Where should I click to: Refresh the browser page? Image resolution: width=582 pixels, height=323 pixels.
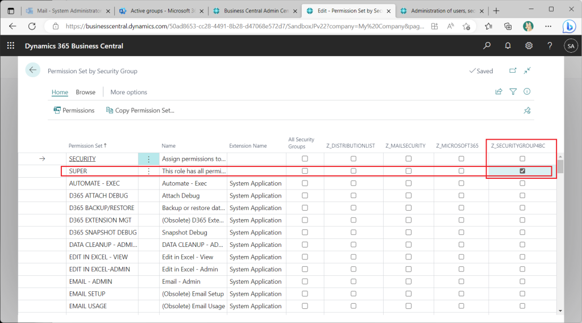[x=32, y=26]
